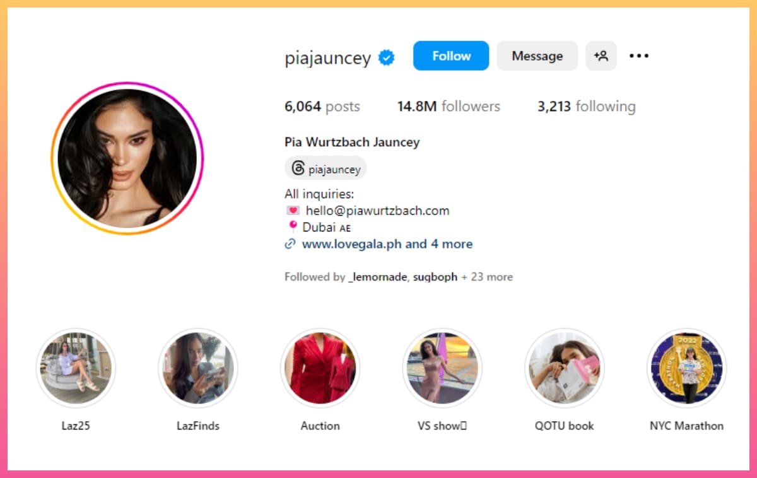Open the Auction story highlight
757x478 pixels.
coord(320,368)
